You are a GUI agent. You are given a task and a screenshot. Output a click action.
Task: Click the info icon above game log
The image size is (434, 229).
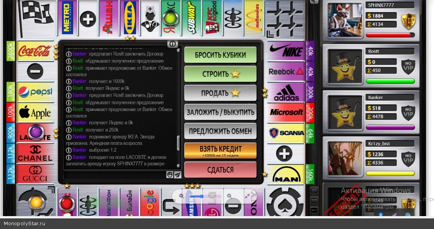172,44
